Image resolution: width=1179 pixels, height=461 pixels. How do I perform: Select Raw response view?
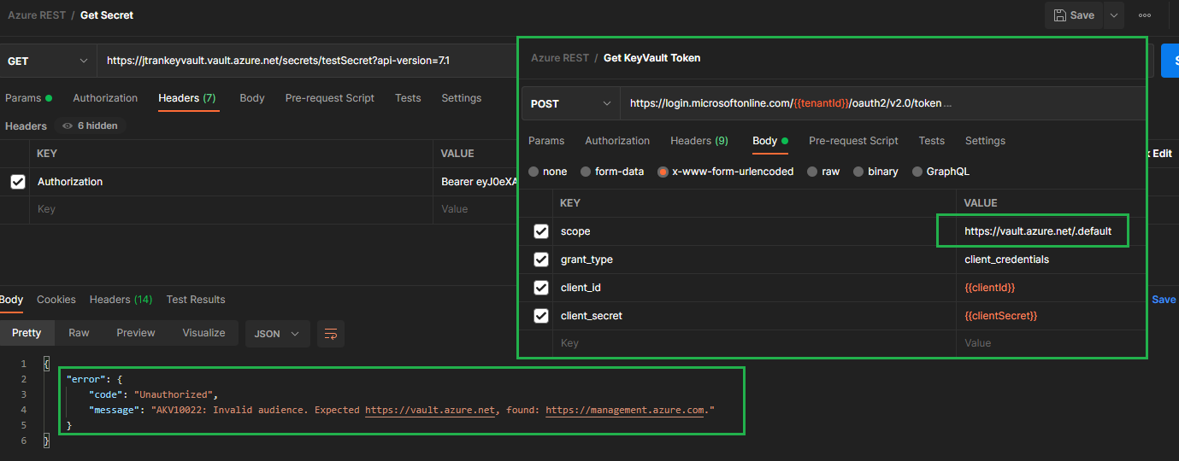click(x=79, y=333)
